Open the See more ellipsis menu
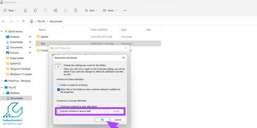Screen dimensions: 257x128 point(125,10)
